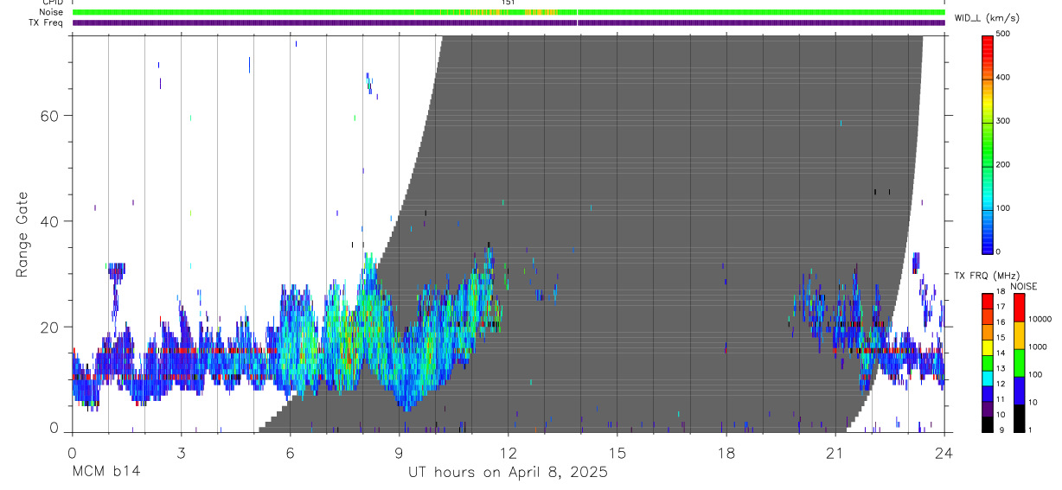The height and width of the screenshot is (490, 1062).
Task: Click the purple TX Freq strip
Action: 509,22
